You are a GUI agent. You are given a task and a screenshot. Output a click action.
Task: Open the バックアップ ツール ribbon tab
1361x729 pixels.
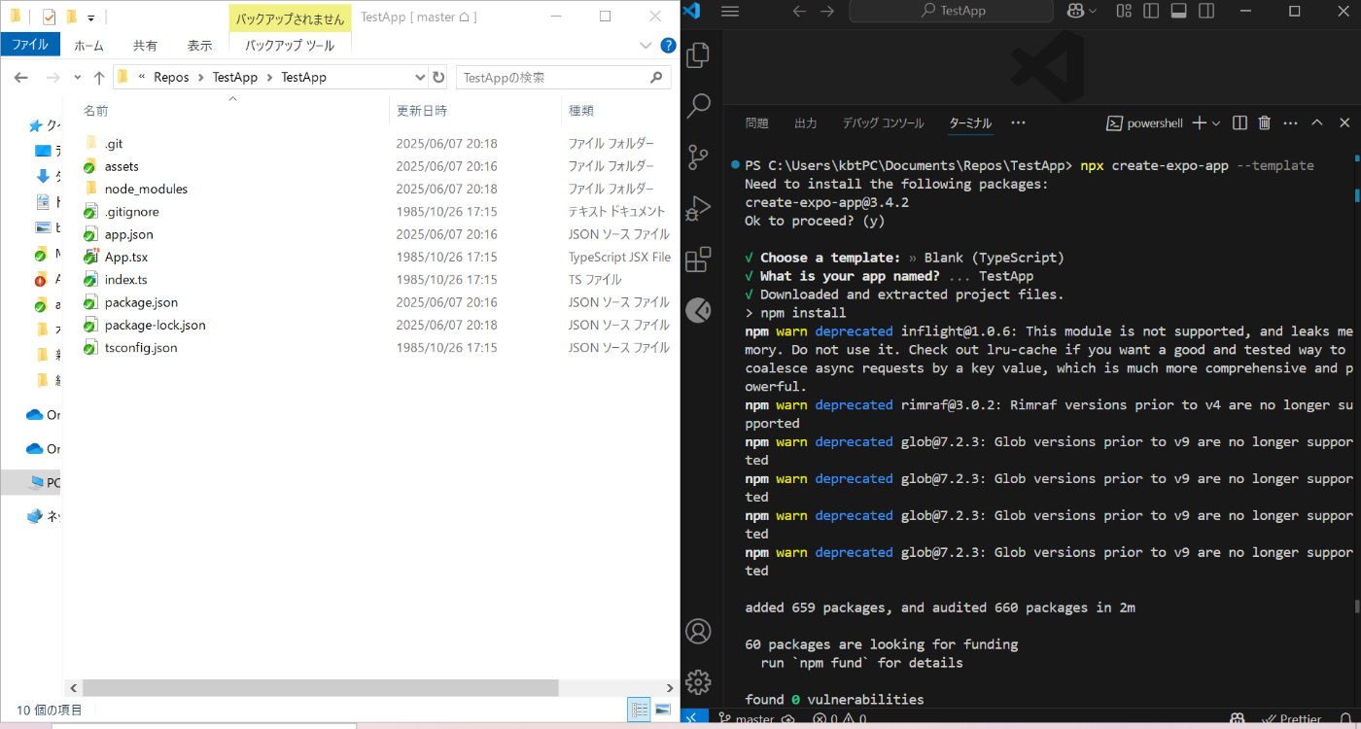coord(290,45)
